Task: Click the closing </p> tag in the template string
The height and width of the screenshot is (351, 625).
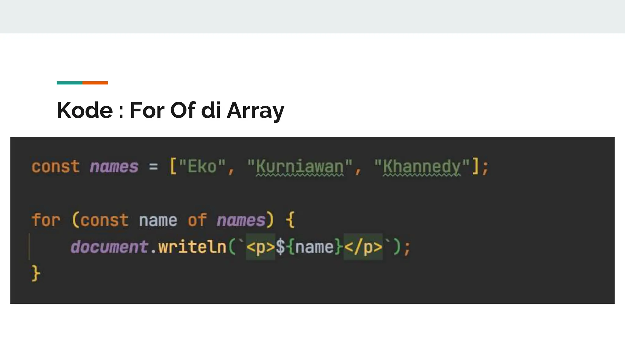Action: [363, 247]
